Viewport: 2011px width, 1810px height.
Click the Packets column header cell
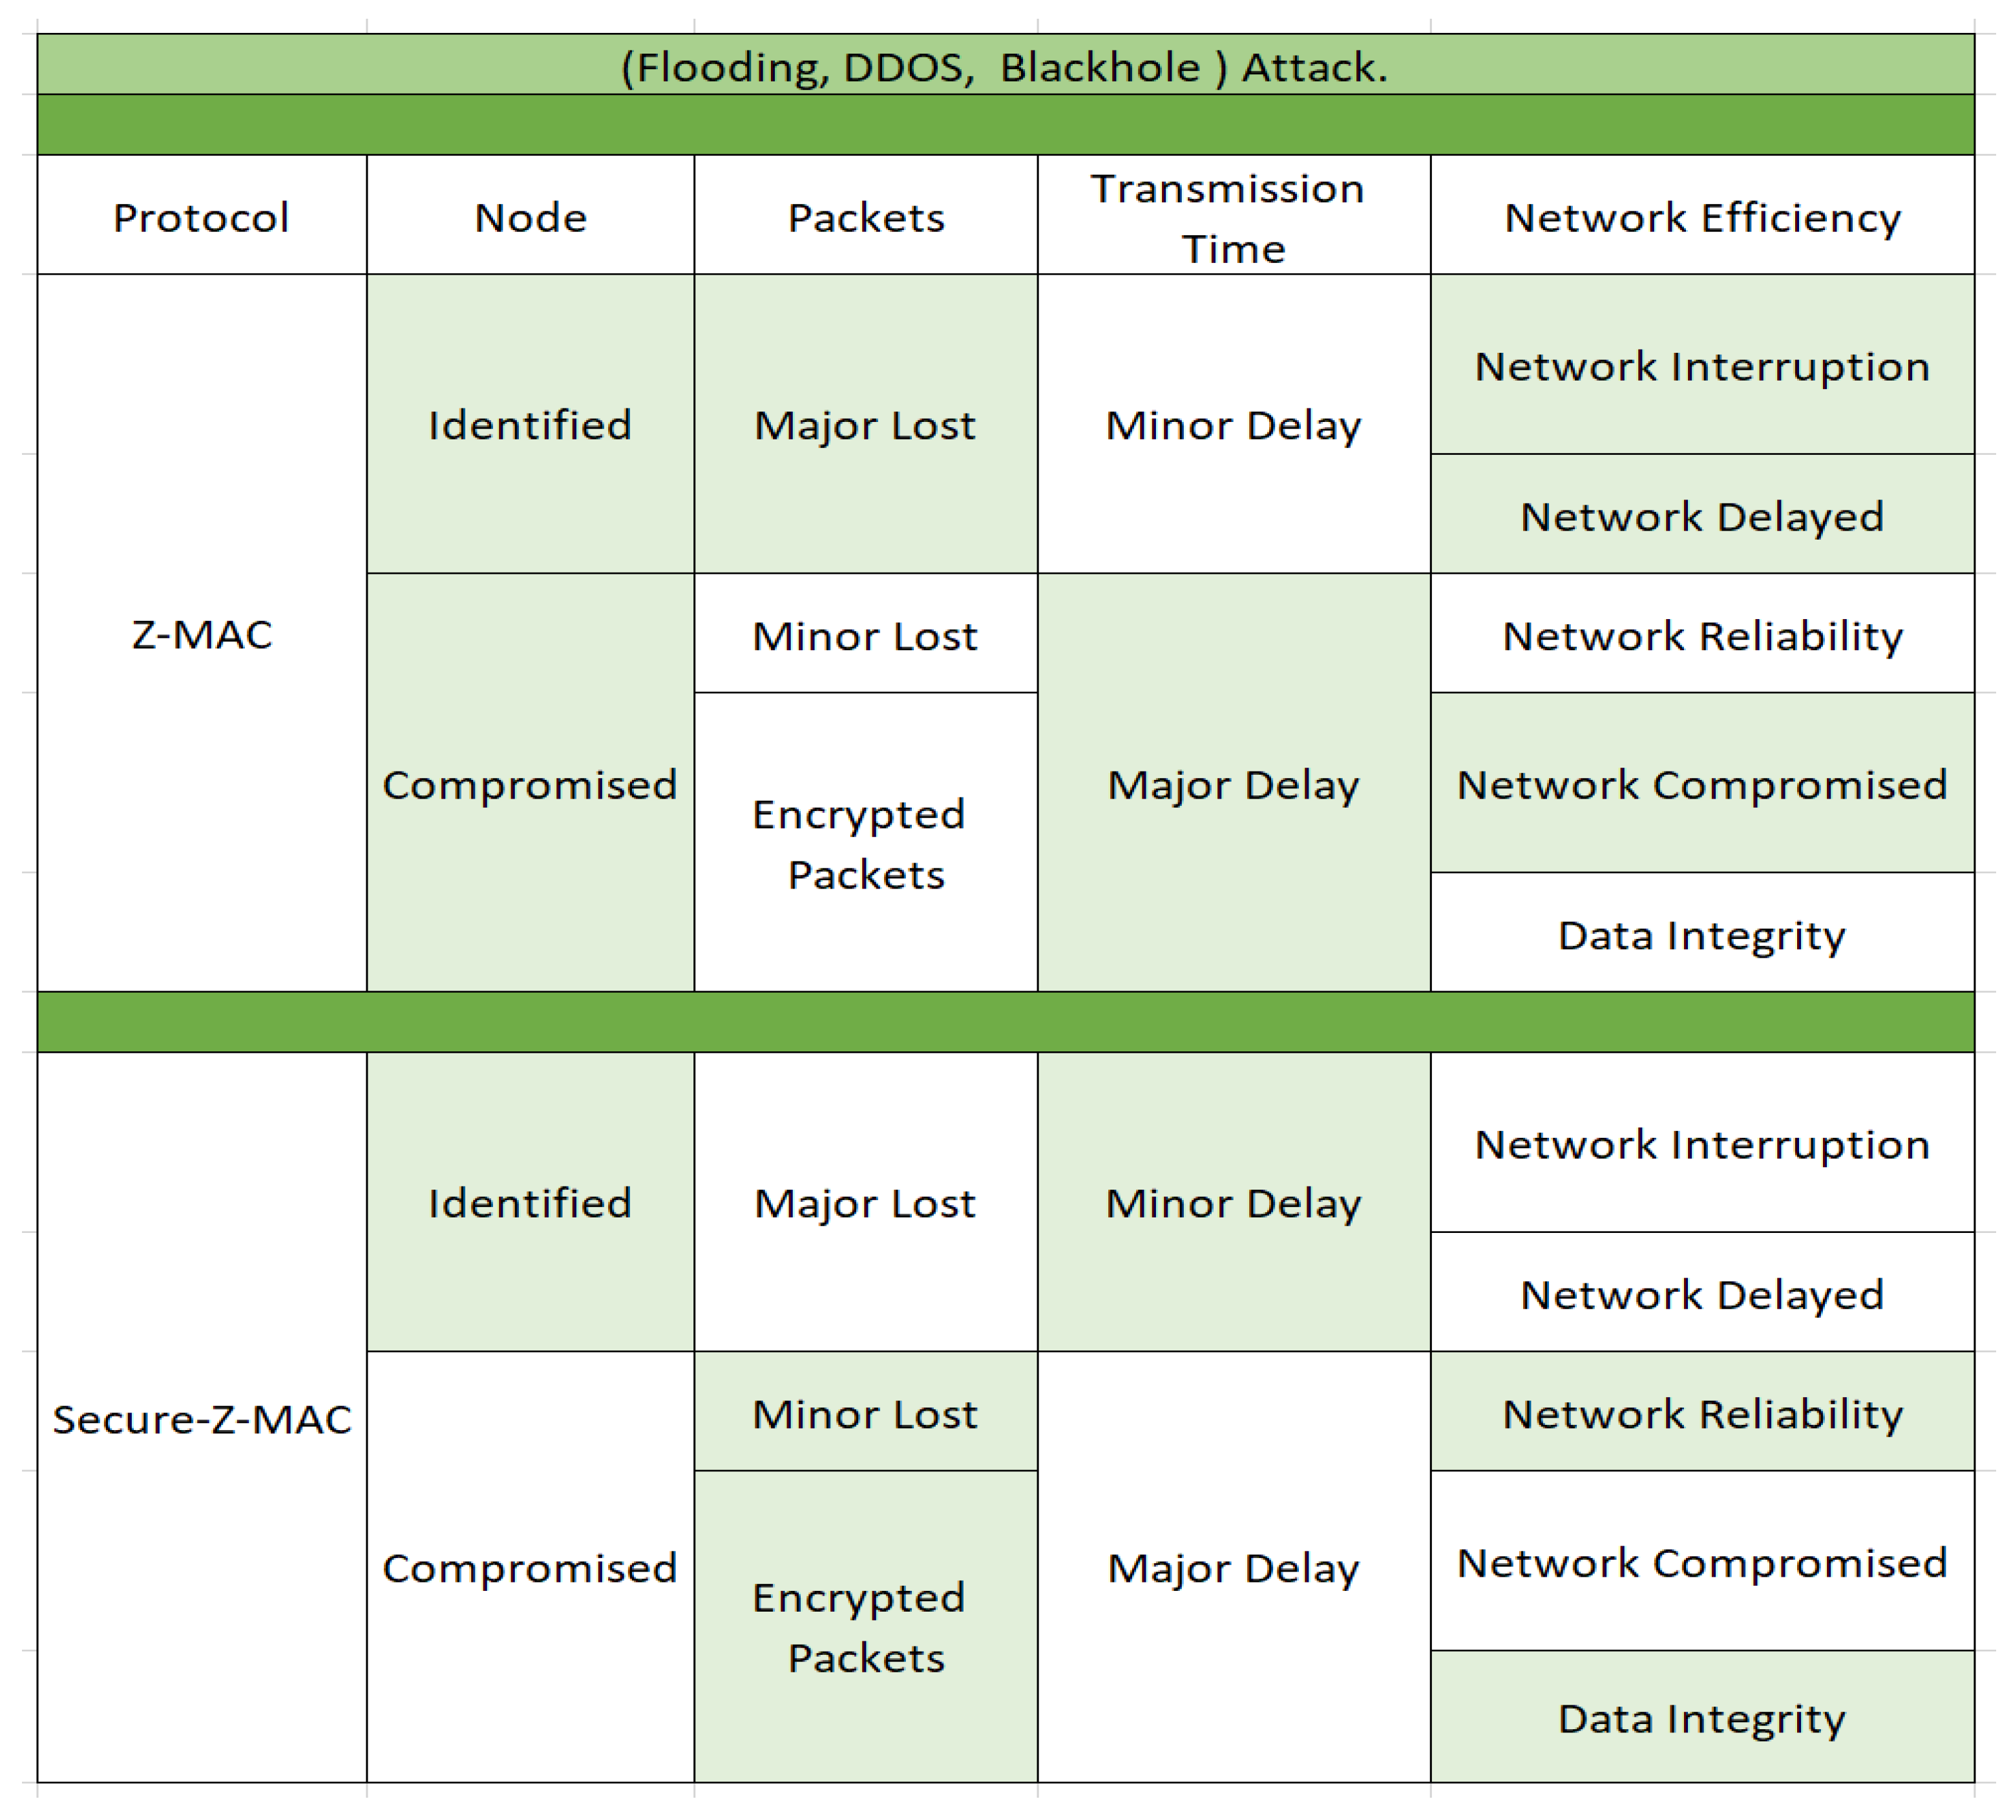pos(865,217)
